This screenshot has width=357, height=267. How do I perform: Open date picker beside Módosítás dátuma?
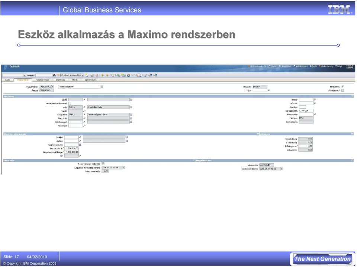tap(282, 169)
